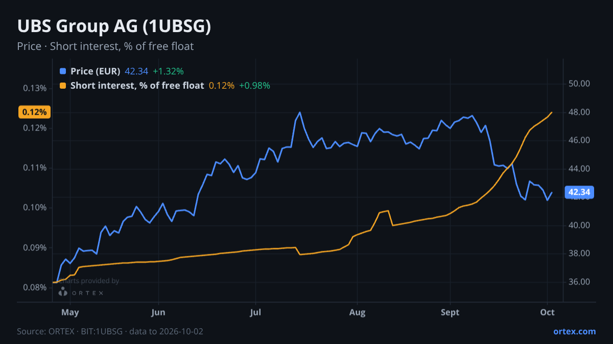The width and height of the screenshot is (613, 344).
Task: Click the Sept date axis label
Action: [x=450, y=312]
